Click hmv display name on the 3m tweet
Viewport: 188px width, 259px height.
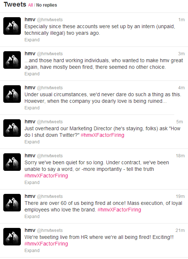30,53
